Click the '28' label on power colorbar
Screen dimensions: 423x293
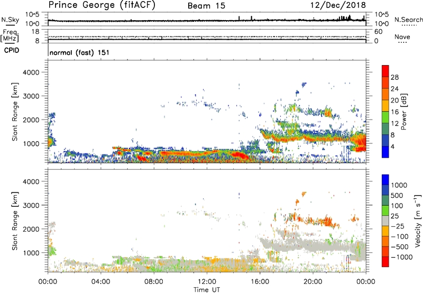394,77
